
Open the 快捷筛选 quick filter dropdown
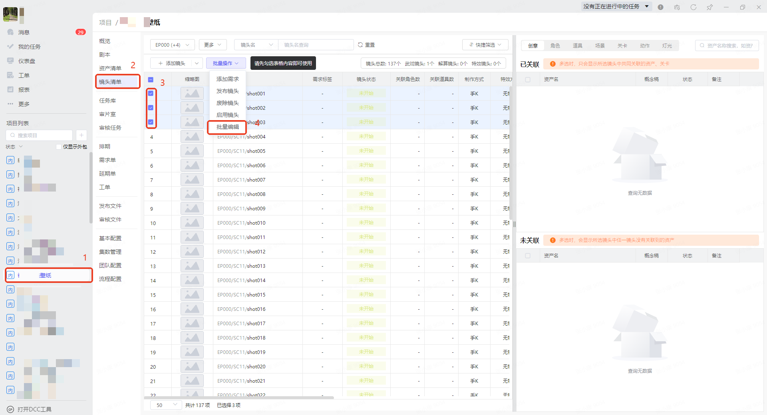[485, 45]
